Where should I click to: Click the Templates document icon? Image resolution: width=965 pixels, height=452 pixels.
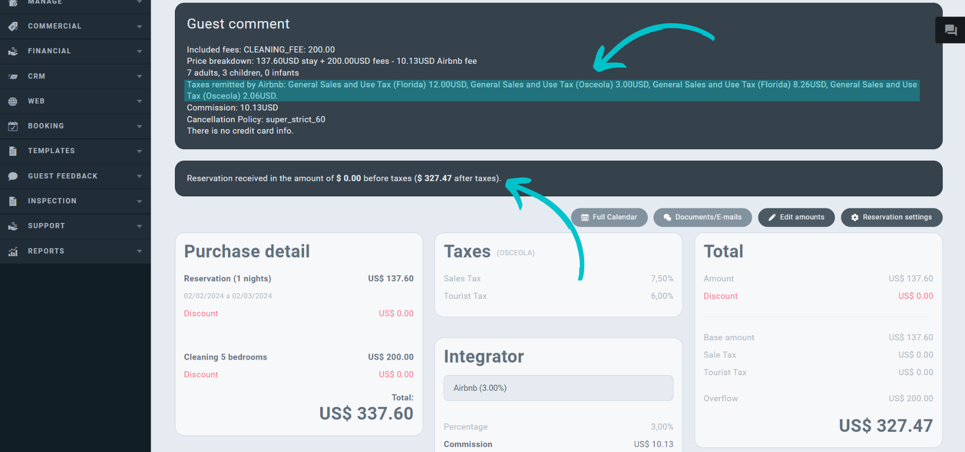point(13,151)
